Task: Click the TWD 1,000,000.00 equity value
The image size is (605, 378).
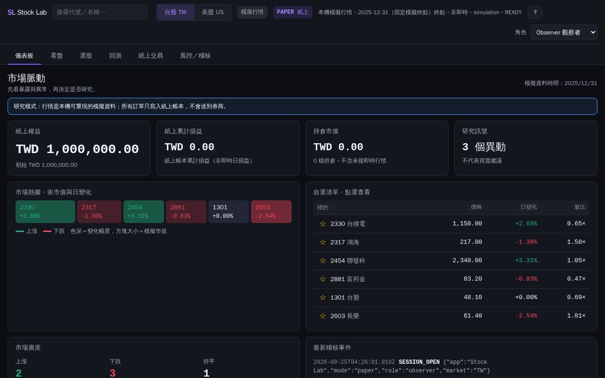Action: [x=78, y=149]
